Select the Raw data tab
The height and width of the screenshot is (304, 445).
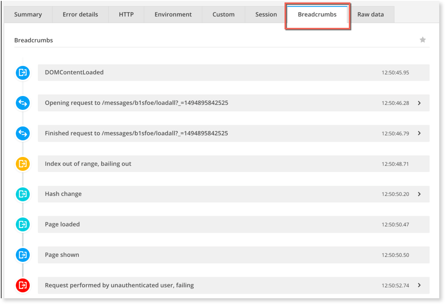[370, 15]
